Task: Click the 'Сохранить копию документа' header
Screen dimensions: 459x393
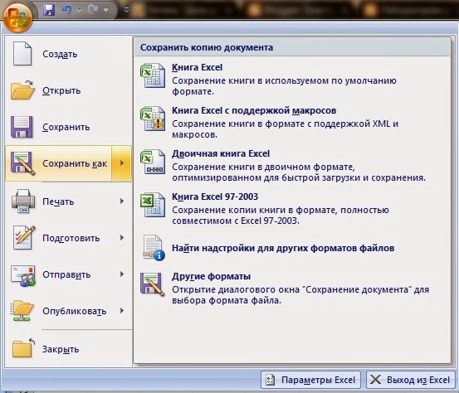Action: (x=207, y=47)
